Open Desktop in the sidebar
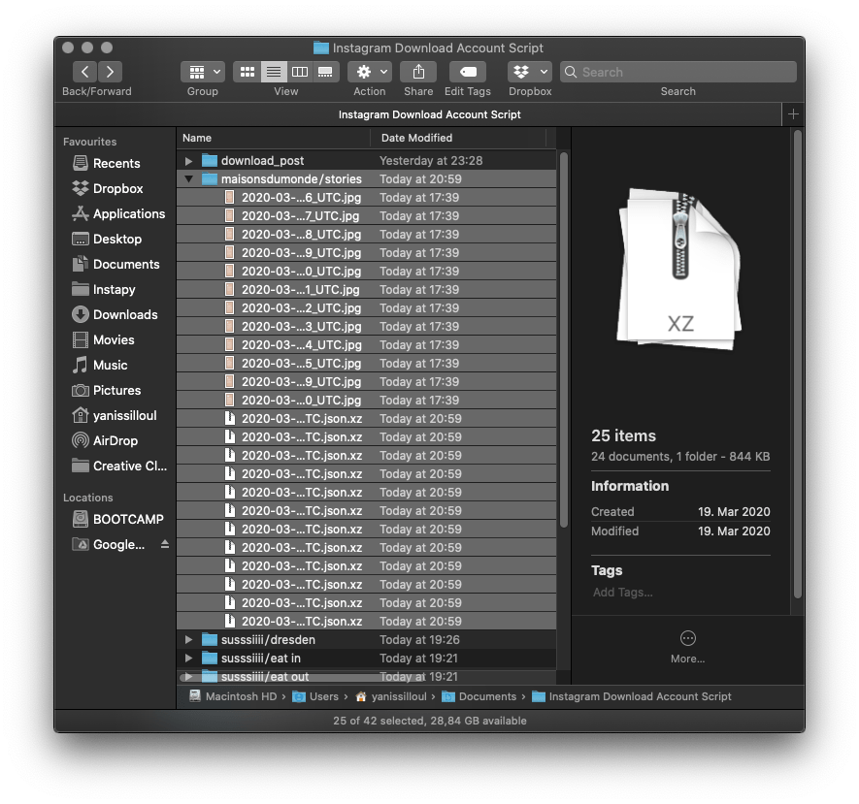Viewport: 859px width, 804px height. [117, 239]
